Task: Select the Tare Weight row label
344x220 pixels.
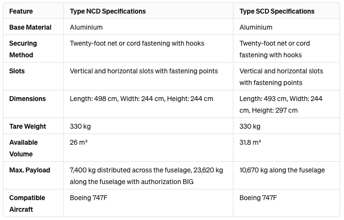Action: tap(28, 126)
